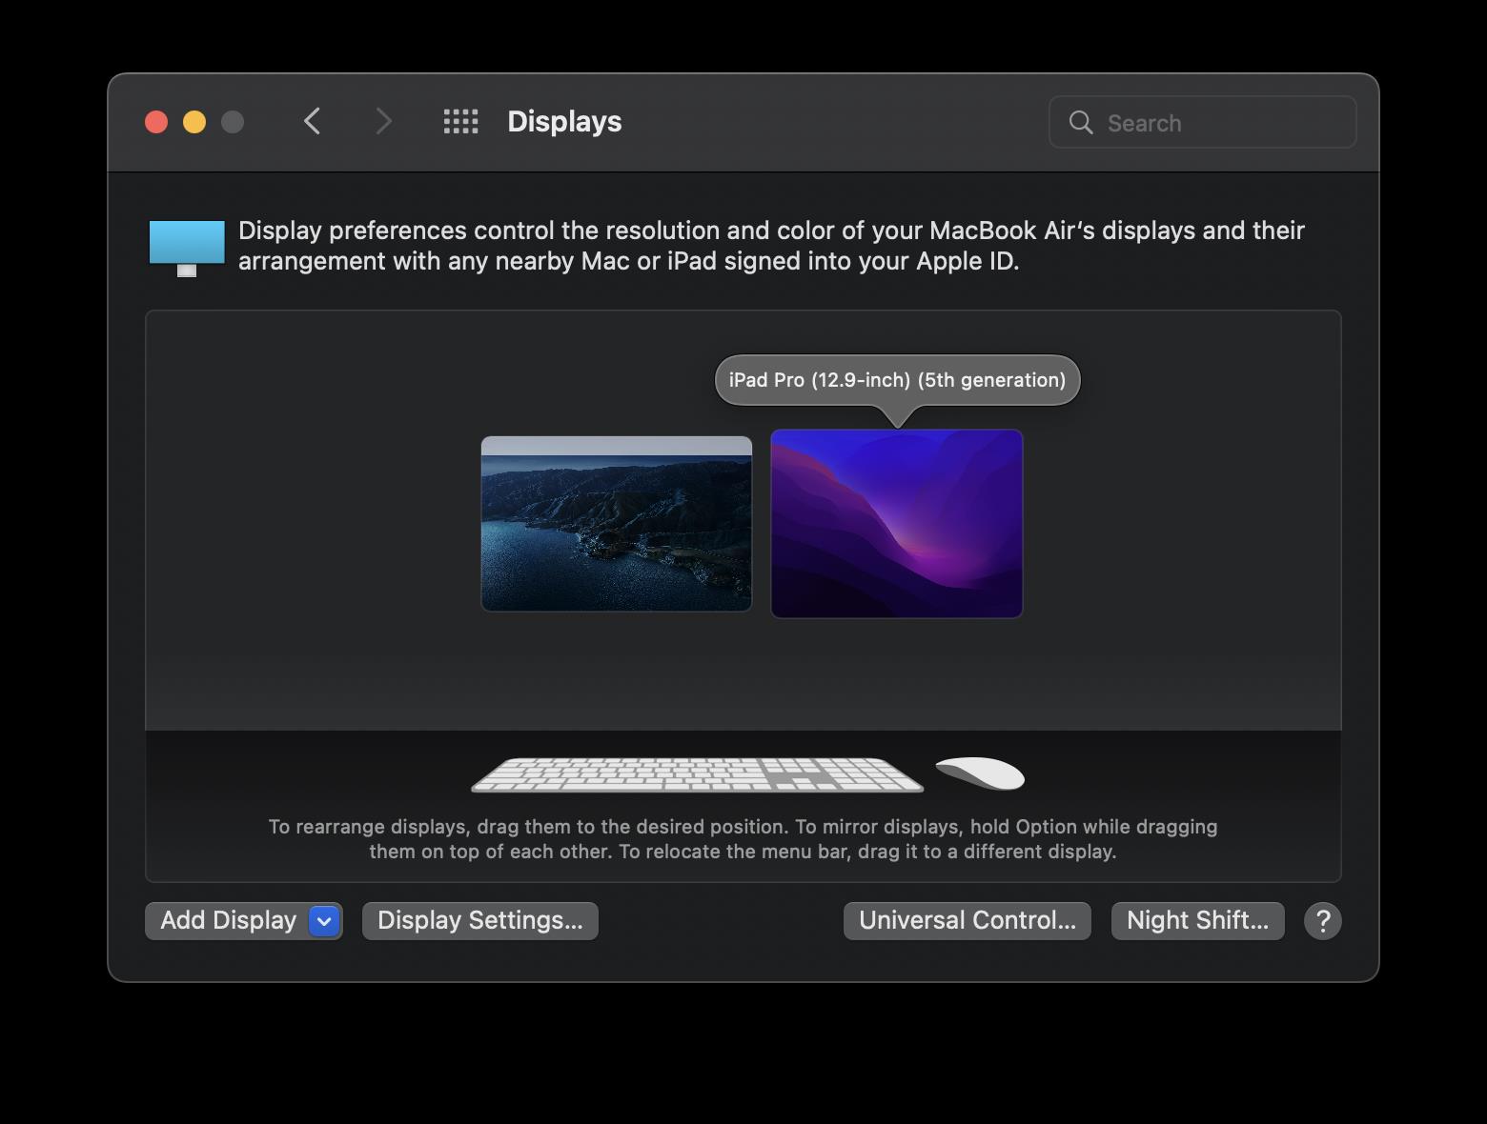Open Night Shift settings
1487x1124 pixels.
click(x=1197, y=921)
